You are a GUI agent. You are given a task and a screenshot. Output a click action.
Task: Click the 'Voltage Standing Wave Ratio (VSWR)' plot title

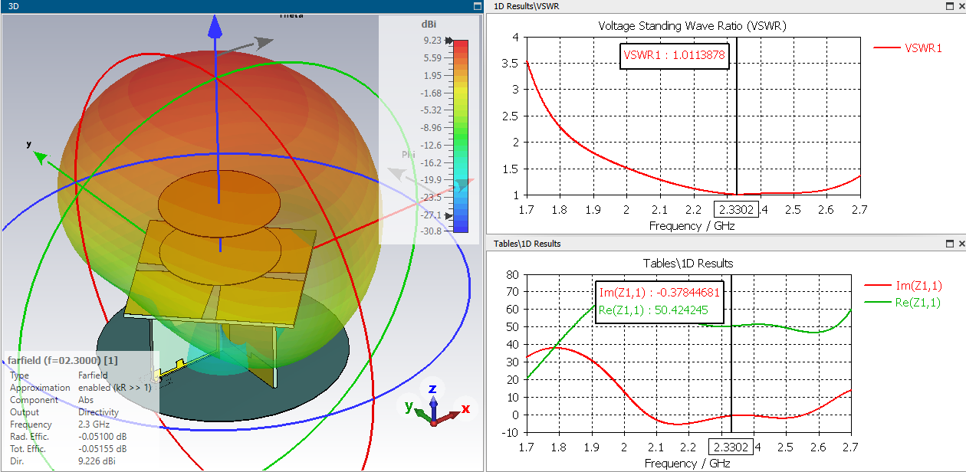coord(692,26)
